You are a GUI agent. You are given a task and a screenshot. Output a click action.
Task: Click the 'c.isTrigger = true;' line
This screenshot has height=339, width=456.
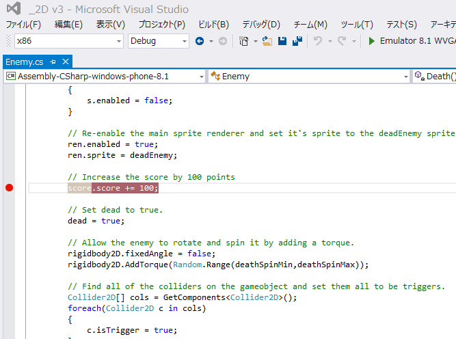coord(132,330)
